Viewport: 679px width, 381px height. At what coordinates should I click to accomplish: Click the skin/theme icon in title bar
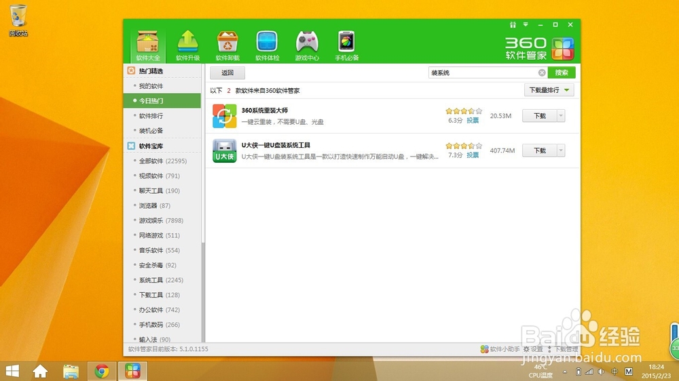point(513,24)
